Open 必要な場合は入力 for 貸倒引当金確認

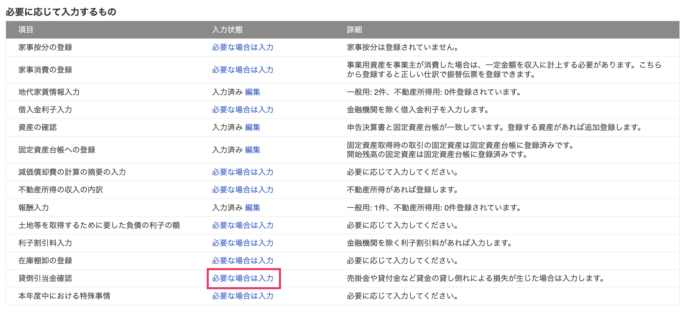[243, 278]
